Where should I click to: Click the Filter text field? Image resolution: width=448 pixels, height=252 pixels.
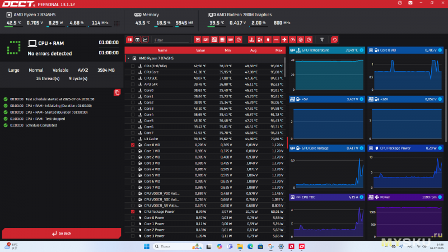tap(171, 40)
